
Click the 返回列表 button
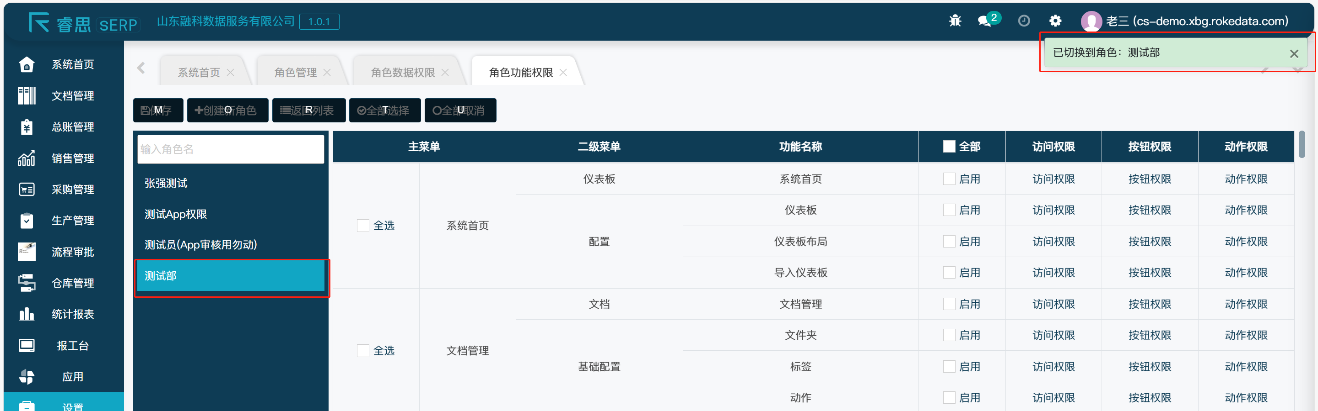click(x=308, y=110)
